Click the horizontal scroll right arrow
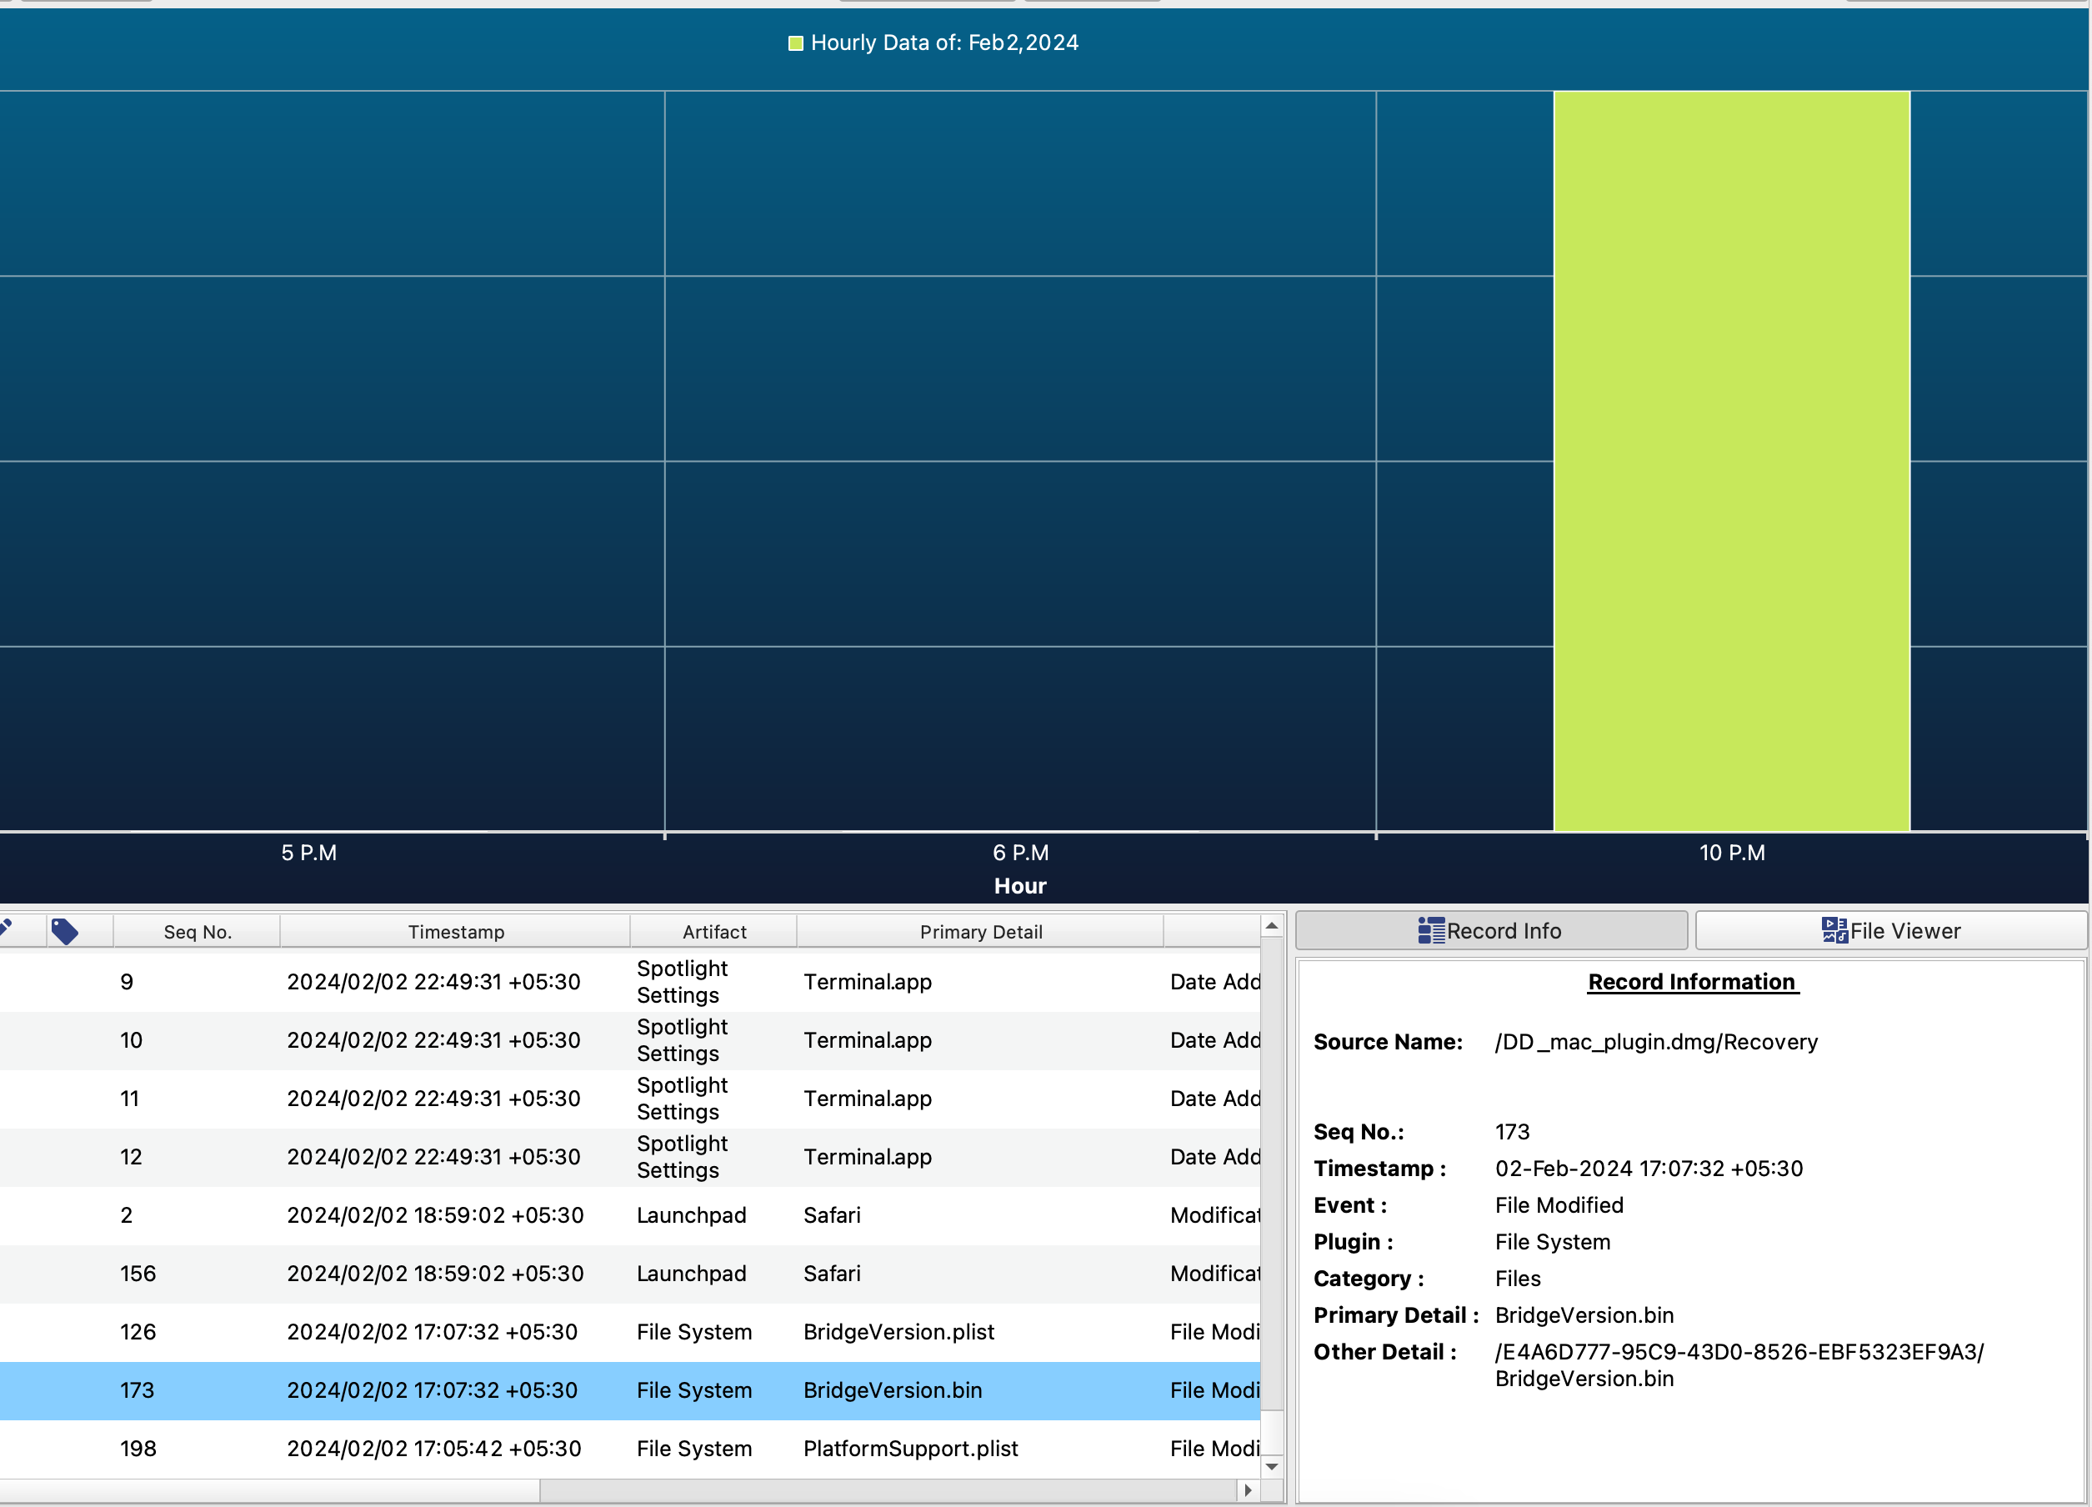Image resolution: width=2092 pixels, height=1507 pixels. [x=1248, y=1490]
